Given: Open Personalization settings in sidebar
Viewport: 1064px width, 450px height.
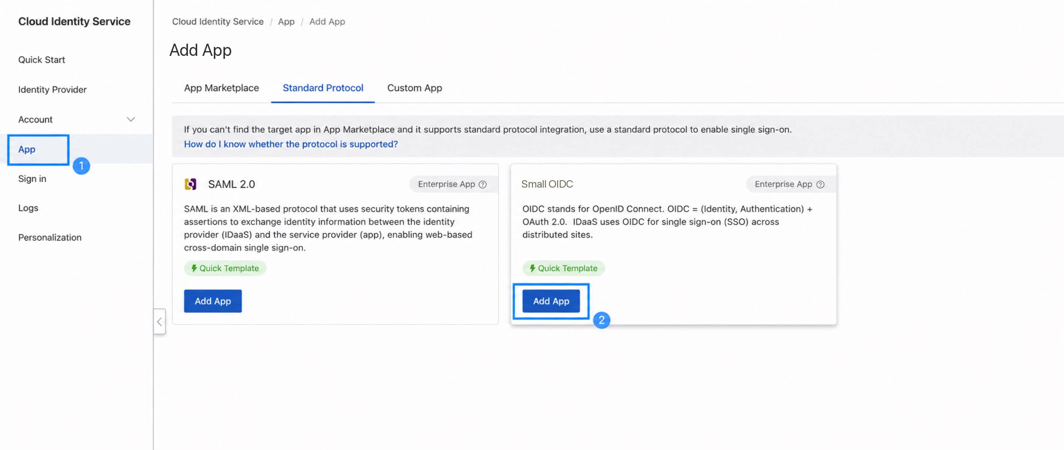Looking at the screenshot, I should click(x=50, y=238).
